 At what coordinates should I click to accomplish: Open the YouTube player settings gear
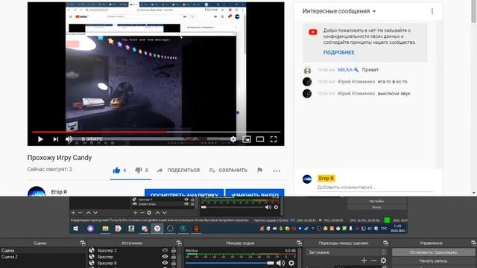coord(233,139)
